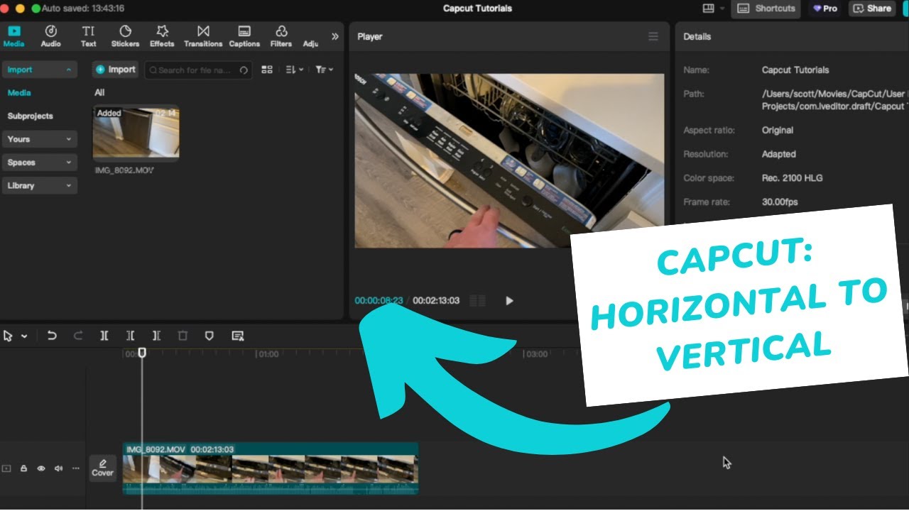The image size is (909, 511).
Task: Click the Delete clip icon
Action: tap(183, 335)
